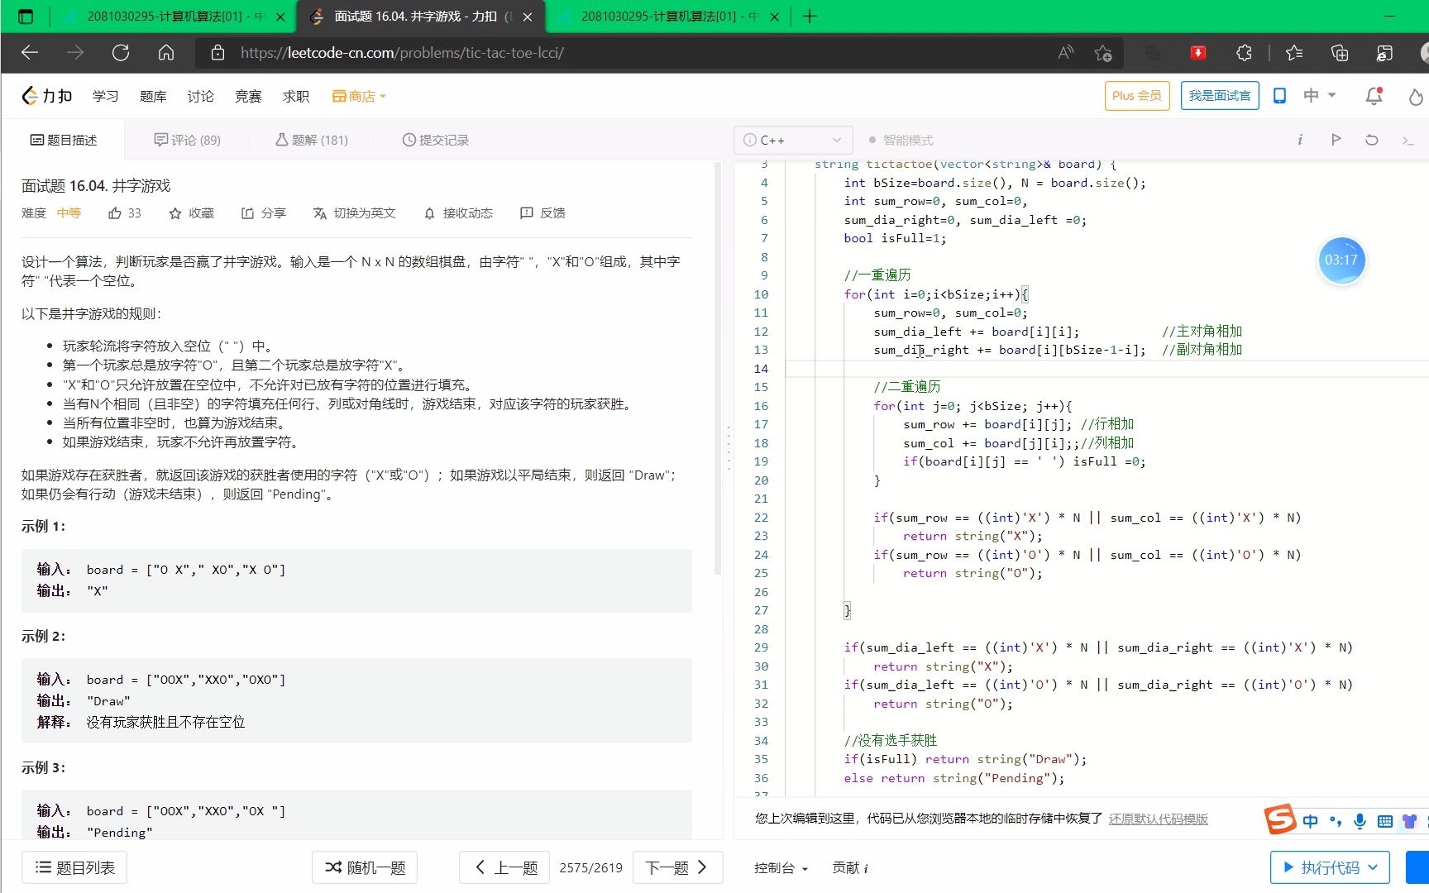Image resolution: width=1429 pixels, height=893 pixels.
Task: Open the 讨论 nav menu
Action: point(200,97)
